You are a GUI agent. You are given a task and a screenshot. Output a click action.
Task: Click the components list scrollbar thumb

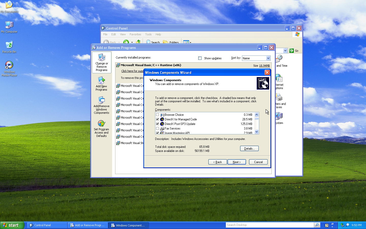tap(256, 119)
